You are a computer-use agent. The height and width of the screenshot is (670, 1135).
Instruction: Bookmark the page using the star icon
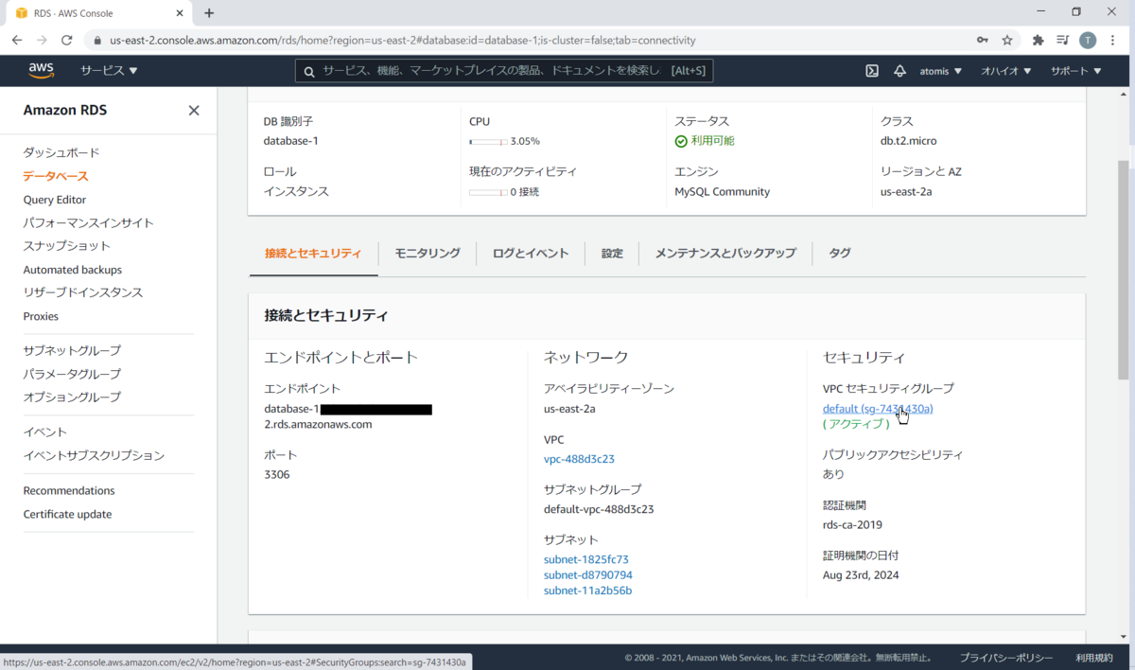pyautogui.click(x=1006, y=40)
